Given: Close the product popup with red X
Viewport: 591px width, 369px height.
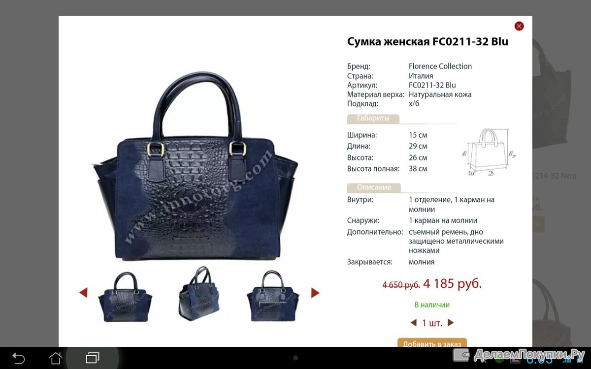Looking at the screenshot, I should point(519,26).
